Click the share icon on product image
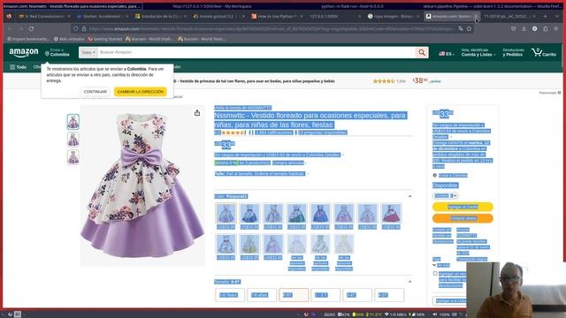Viewport: 566px width, 318px height. tap(197, 113)
